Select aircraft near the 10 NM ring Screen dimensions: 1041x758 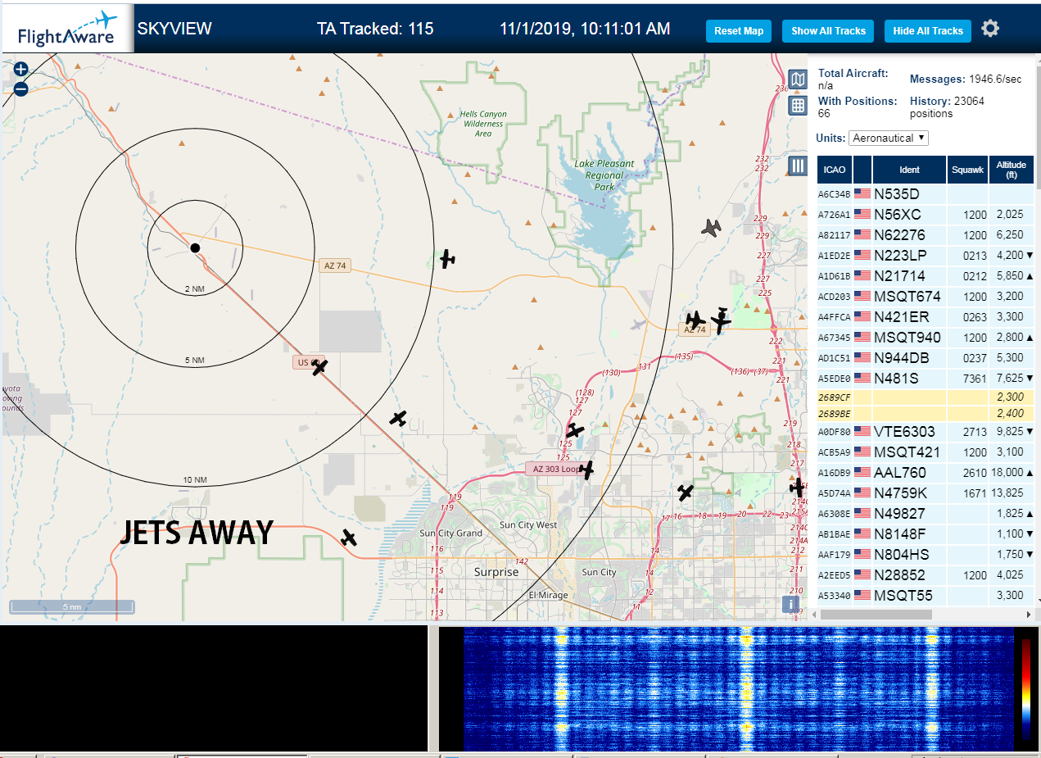398,418
